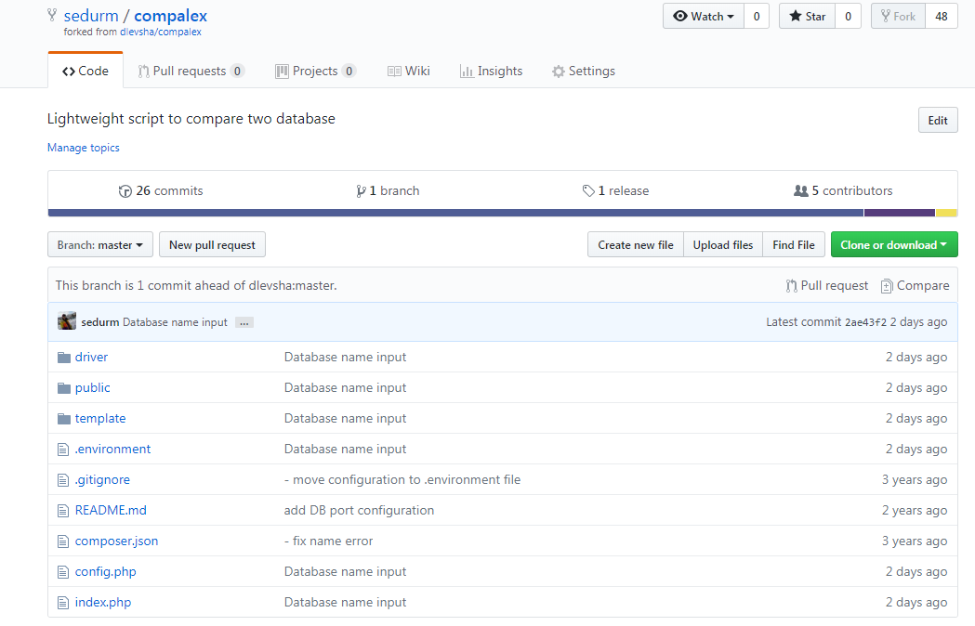Open the config.php file
This screenshot has height=626, width=975.
[105, 571]
